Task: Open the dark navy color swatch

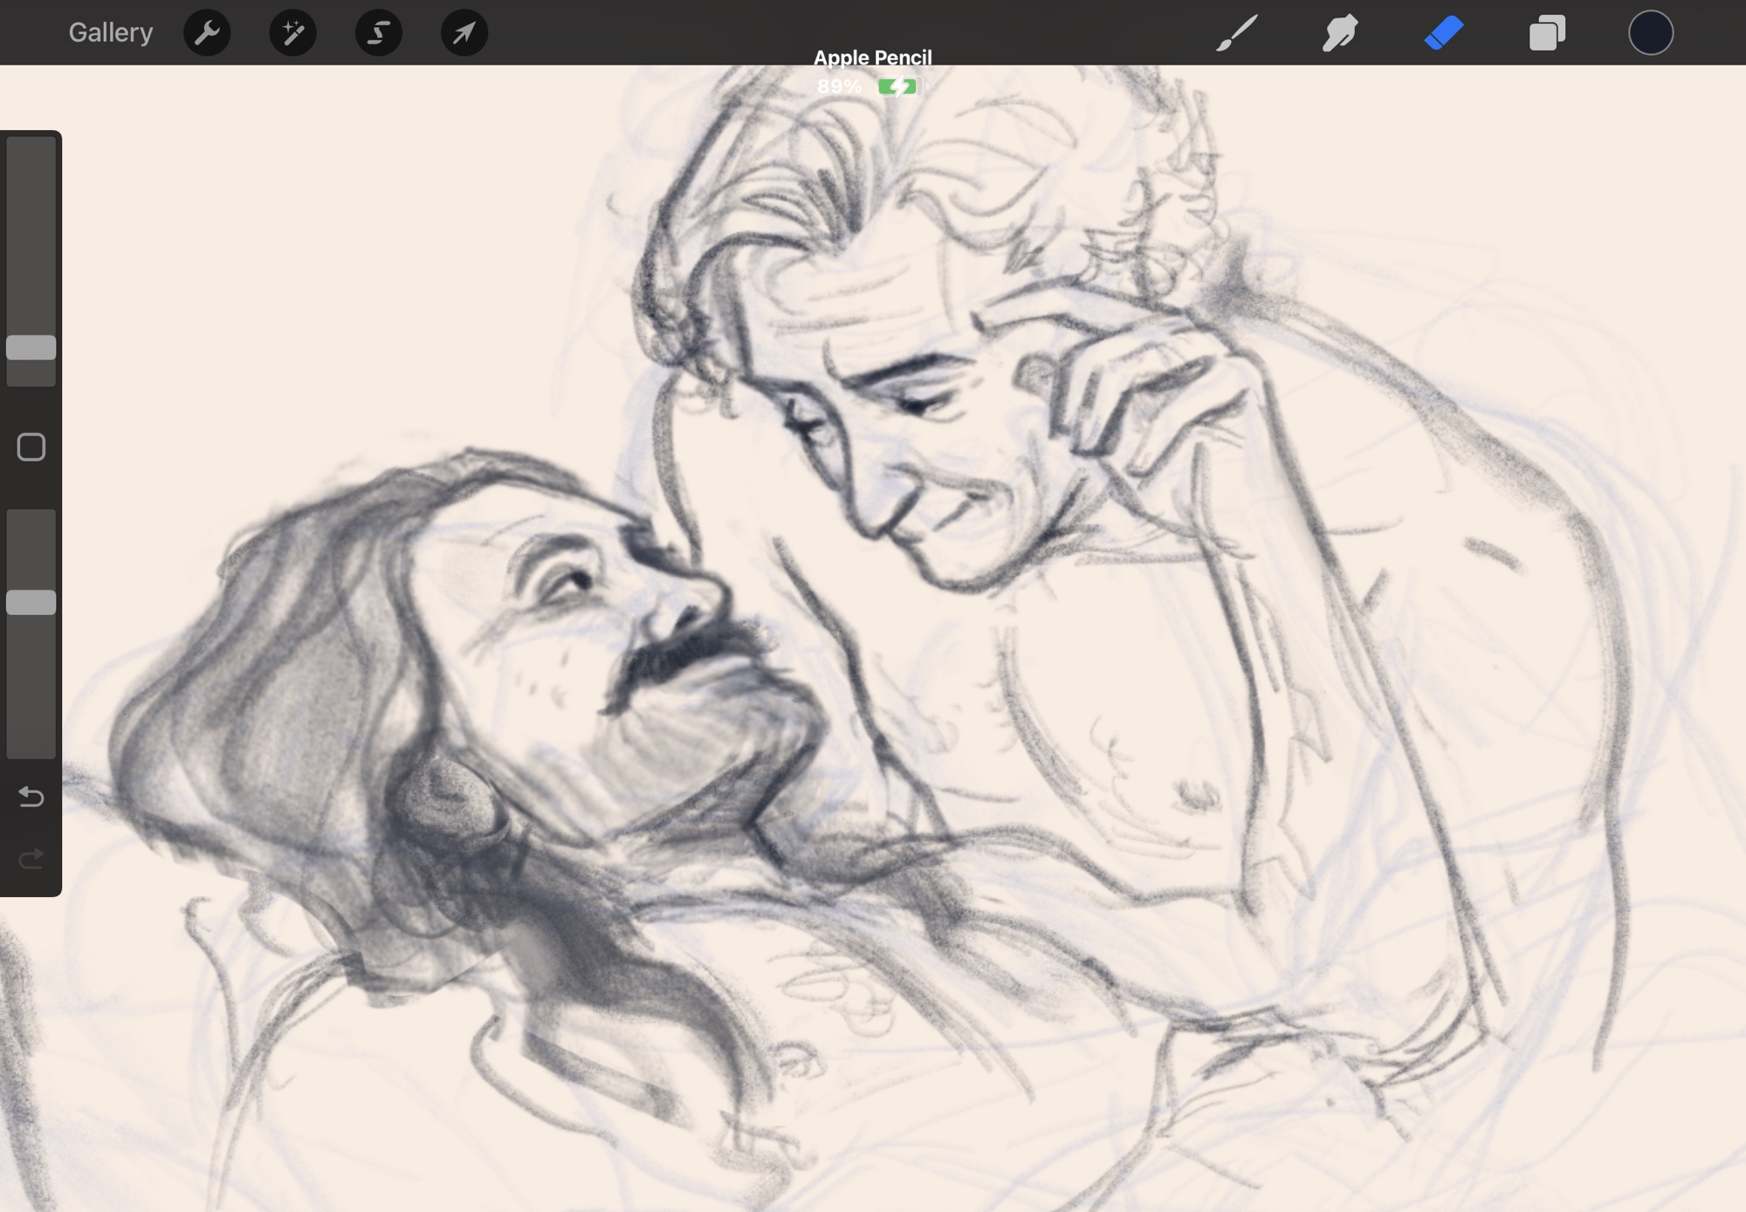Action: pos(1650,33)
